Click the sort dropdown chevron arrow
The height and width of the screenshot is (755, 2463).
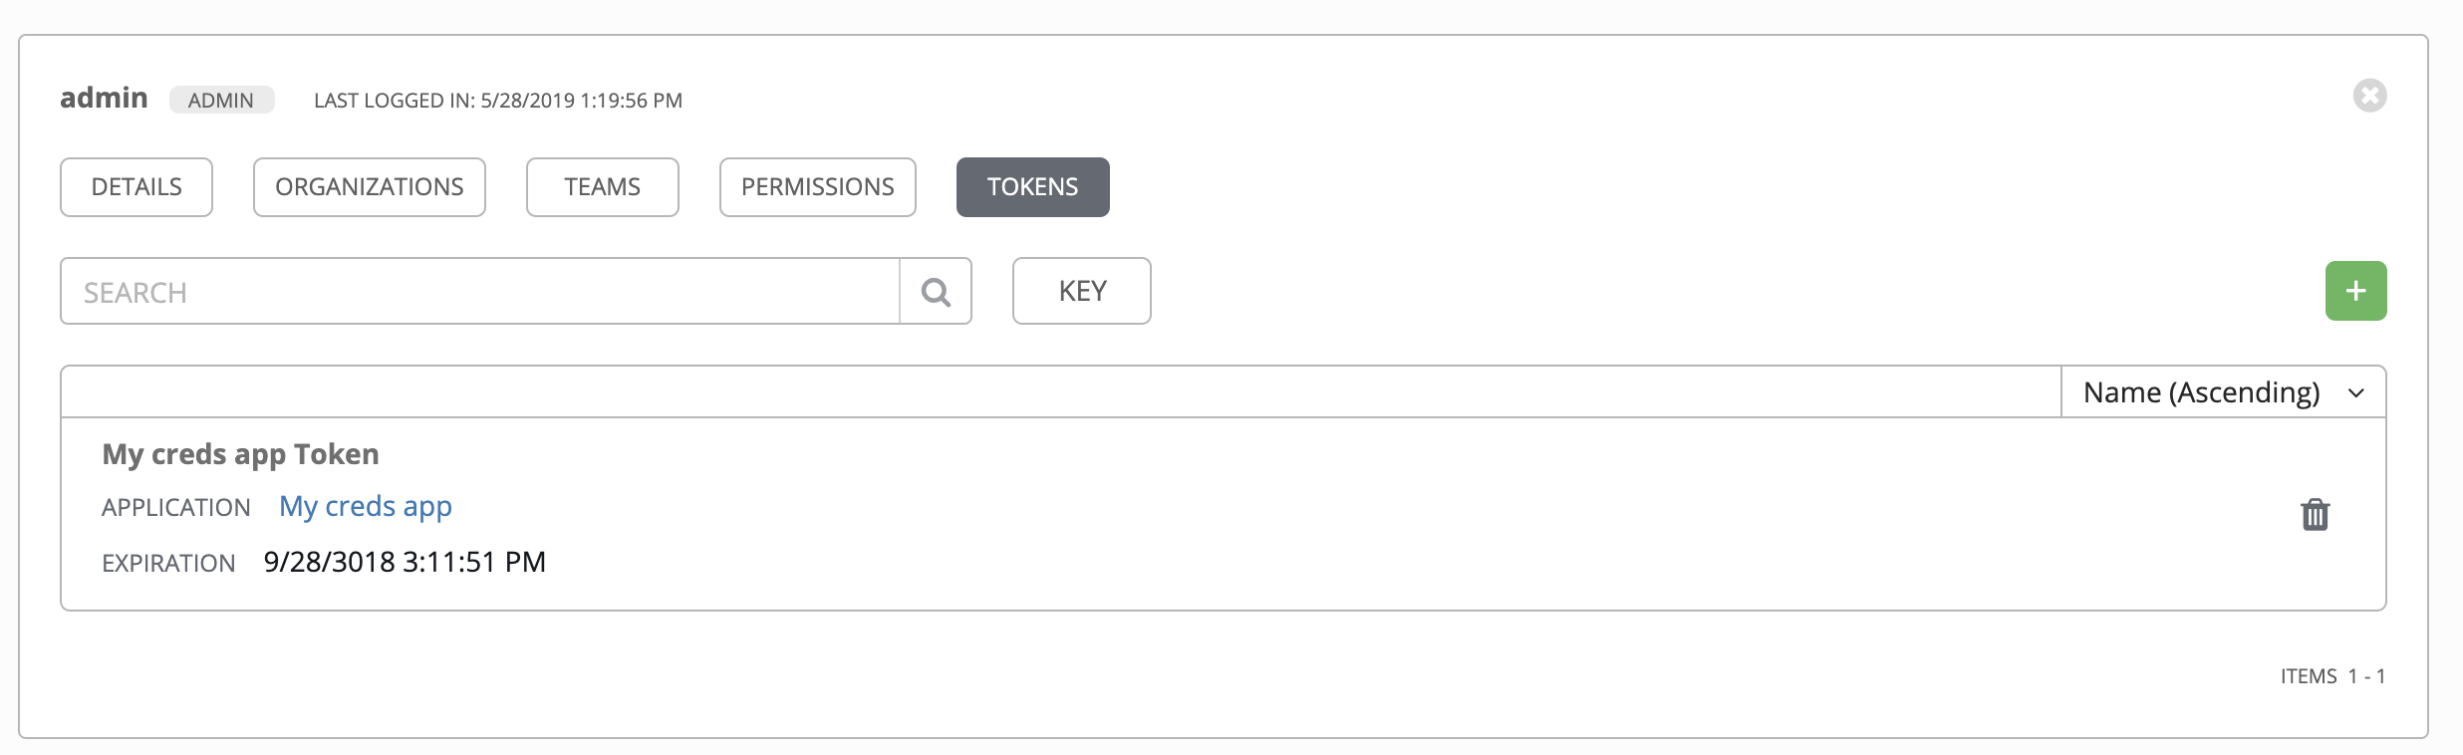click(2356, 393)
